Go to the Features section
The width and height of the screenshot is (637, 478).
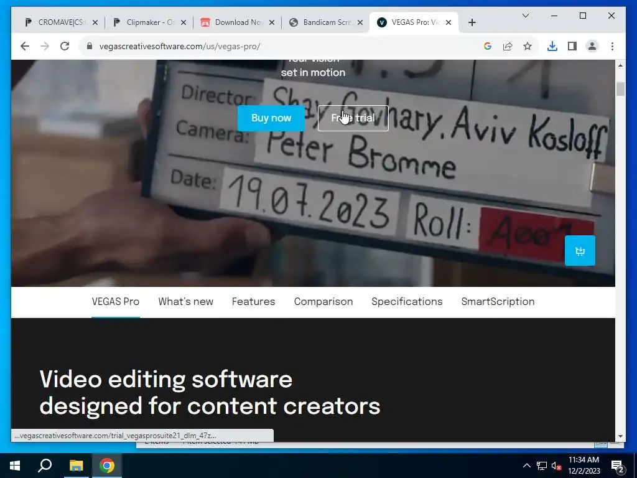254,302
